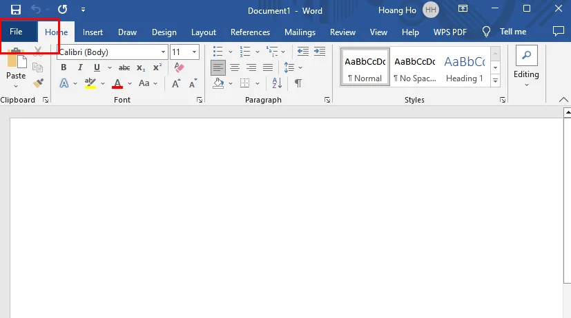This screenshot has height=318, width=571.
Task: Click the HH account avatar
Action: (x=430, y=10)
